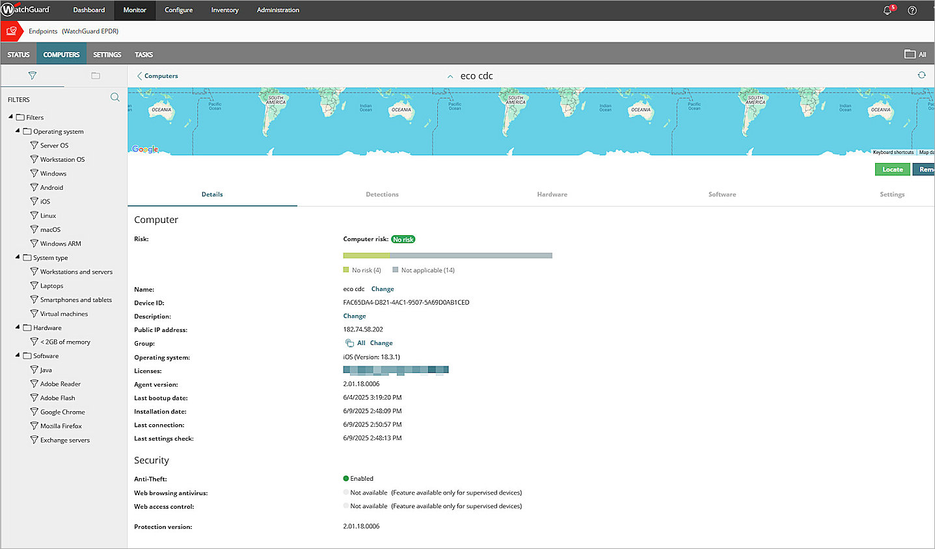
Task: Click the All folder icon at top right
Action: (x=910, y=54)
